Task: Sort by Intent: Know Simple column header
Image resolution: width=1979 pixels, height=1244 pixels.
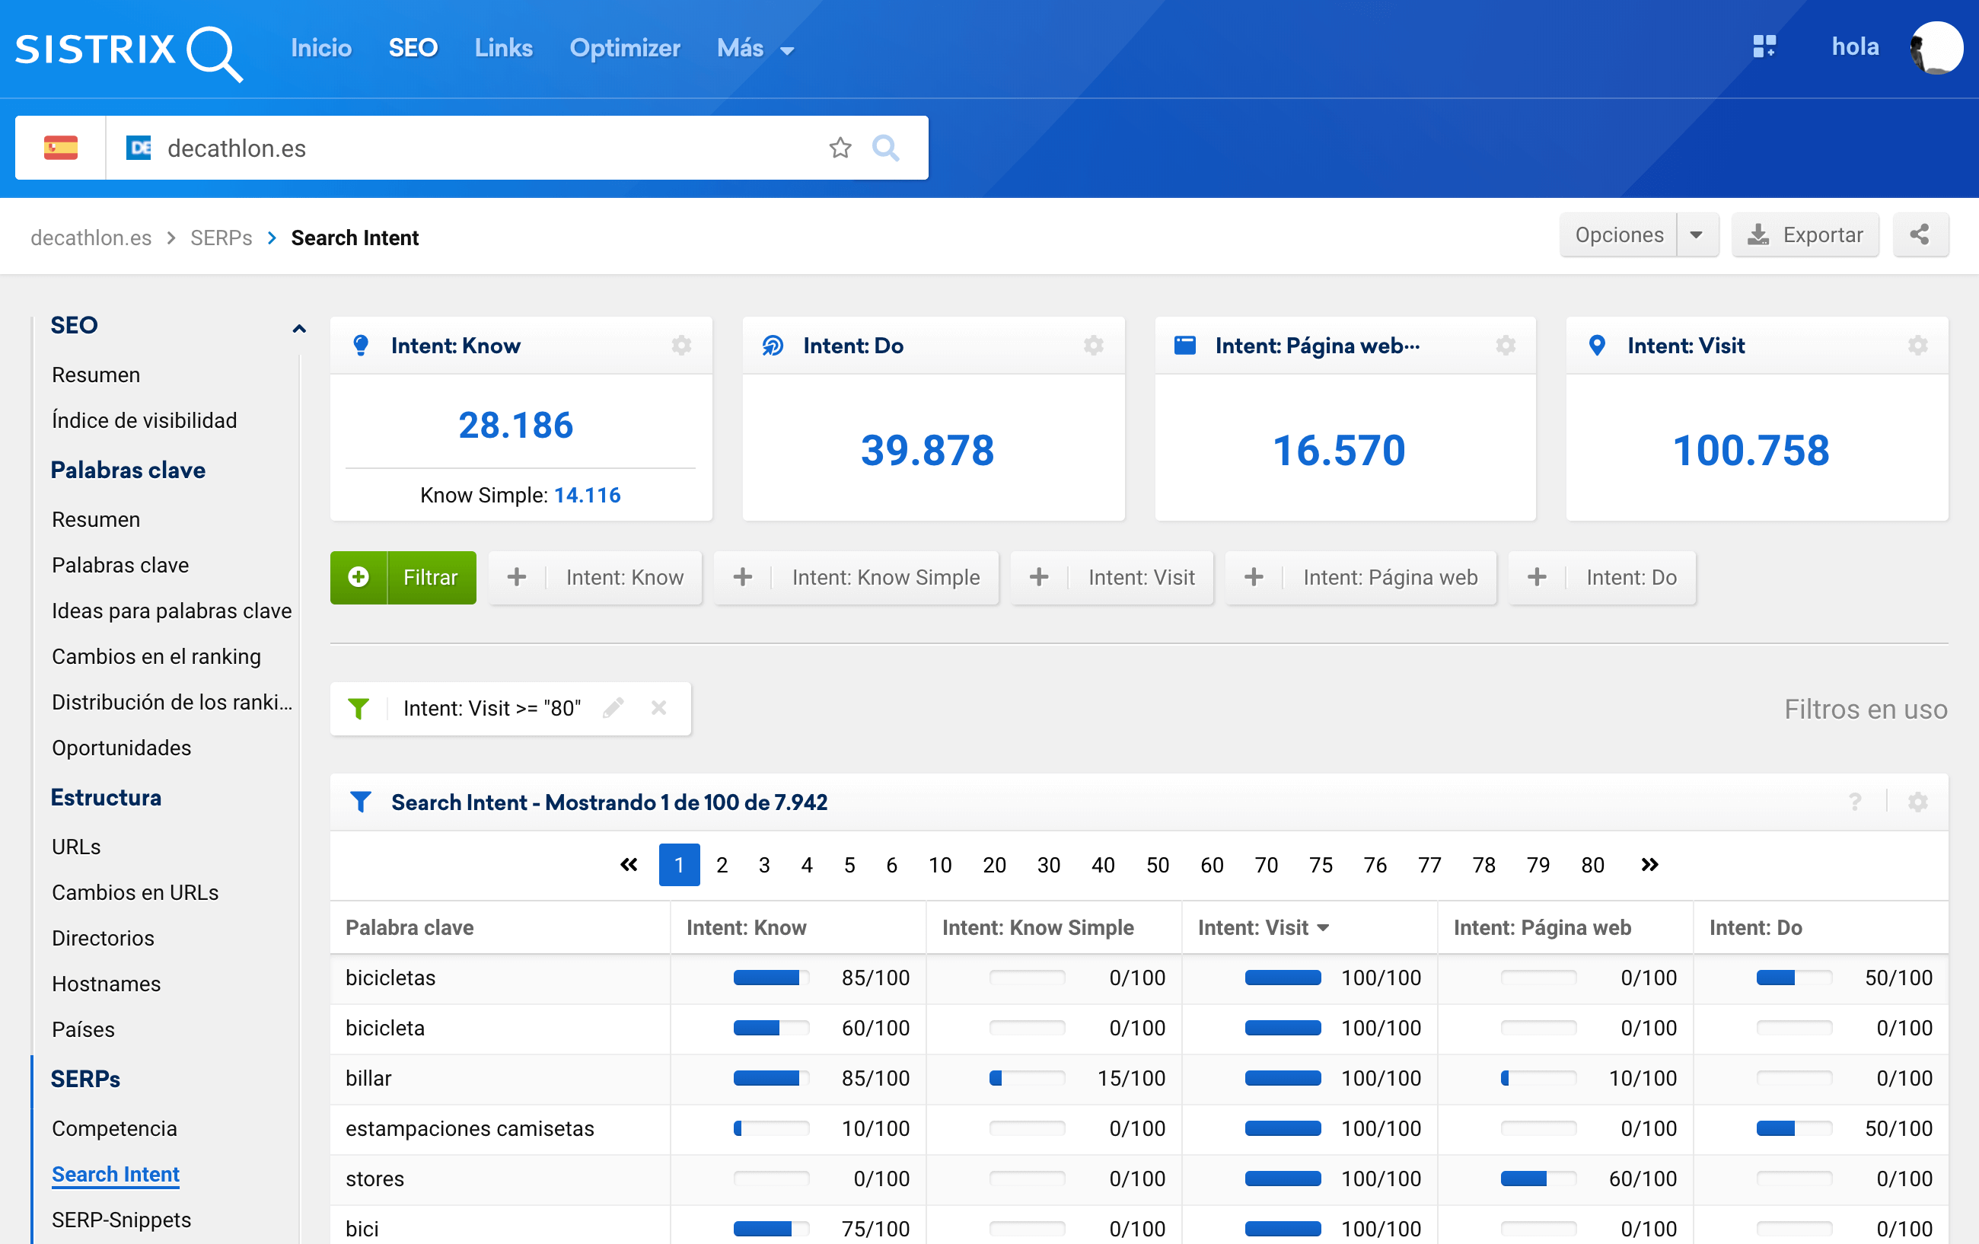Action: click(x=1038, y=927)
